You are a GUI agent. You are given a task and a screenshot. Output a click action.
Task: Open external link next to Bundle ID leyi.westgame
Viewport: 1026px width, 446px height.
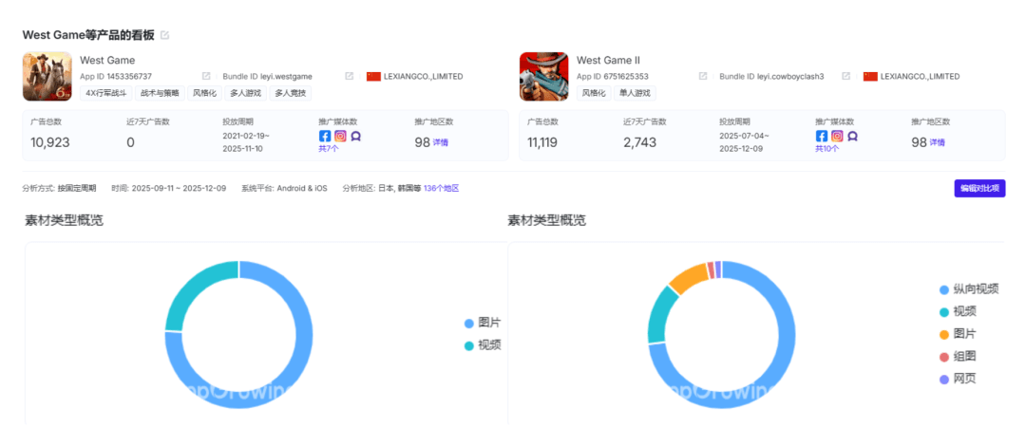(350, 77)
